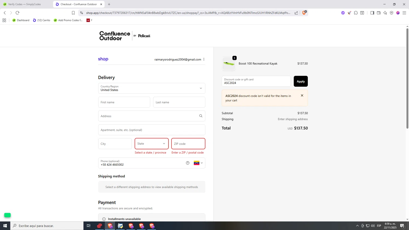Click the Apply discount button
The width and height of the screenshot is (409, 230).
pyautogui.click(x=301, y=81)
